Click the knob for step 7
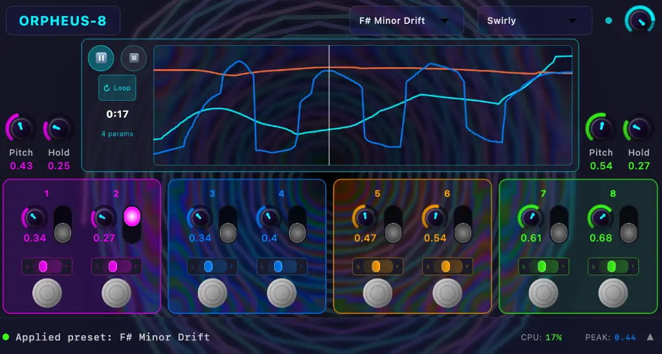Screen dimensions: 662x354 [x=532, y=218]
